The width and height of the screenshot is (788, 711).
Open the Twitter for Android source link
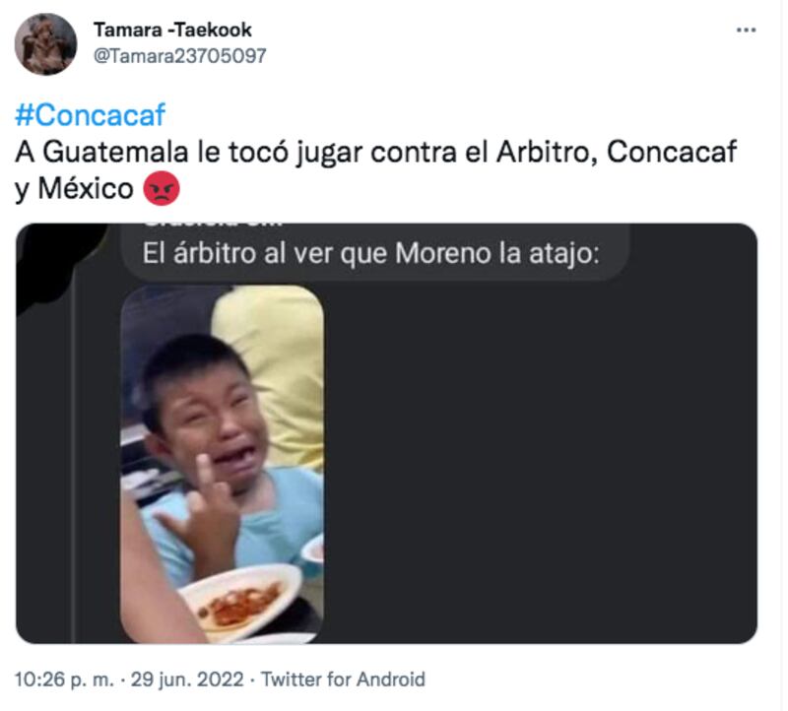coord(343,679)
